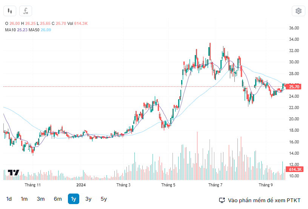Switch chart to 3y range
The height and width of the screenshot is (209, 308).
click(88, 199)
